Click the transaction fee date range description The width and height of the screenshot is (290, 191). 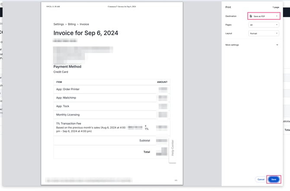tap(91, 129)
